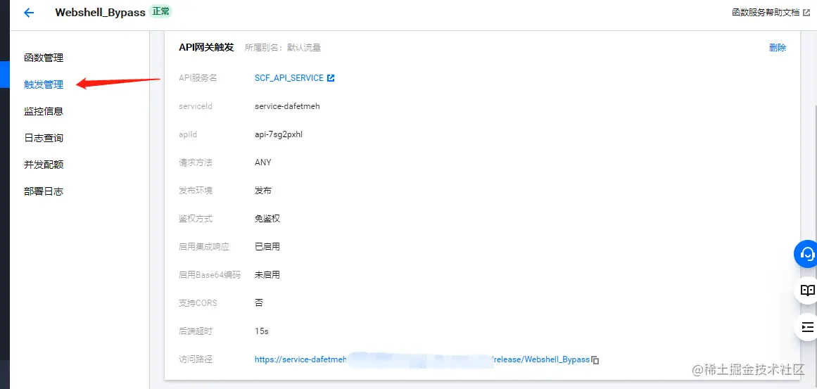Select the service-dafetmeh serviceId value
817x389 pixels.
(x=287, y=106)
